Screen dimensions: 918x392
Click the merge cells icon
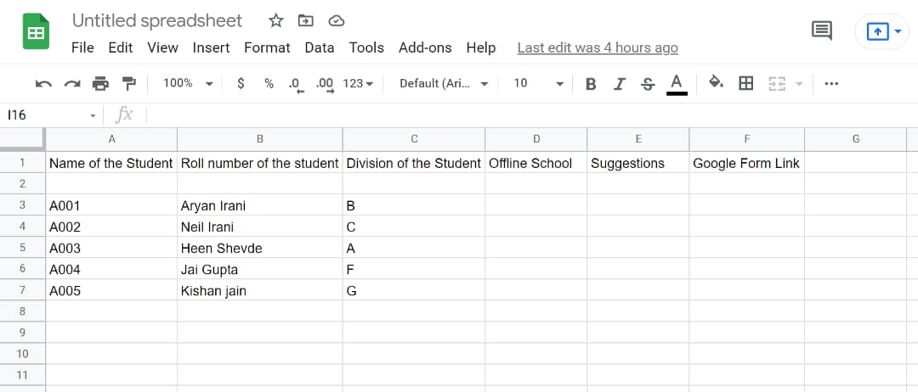click(x=776, y=84)
